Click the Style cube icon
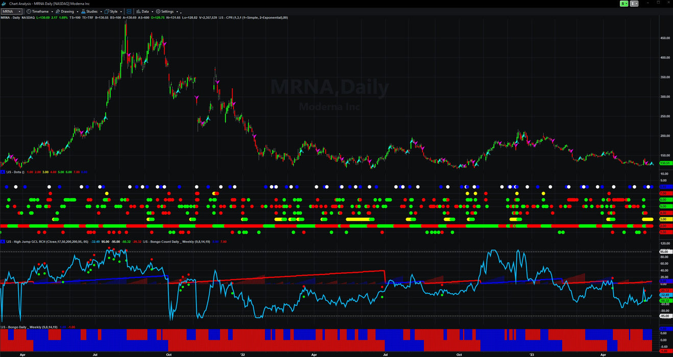Viewport: 673px width, 357px height. (x=106, y=11)
